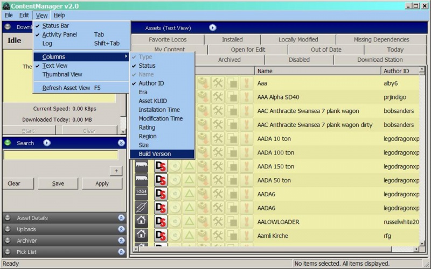Enable the Region column
The image size is (431, 269).
162,136
